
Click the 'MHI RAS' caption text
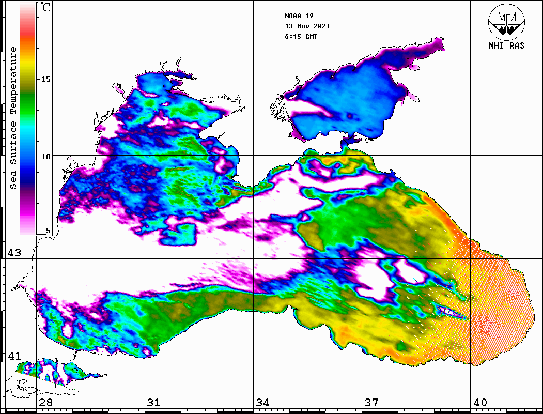[x=506, y=45]
